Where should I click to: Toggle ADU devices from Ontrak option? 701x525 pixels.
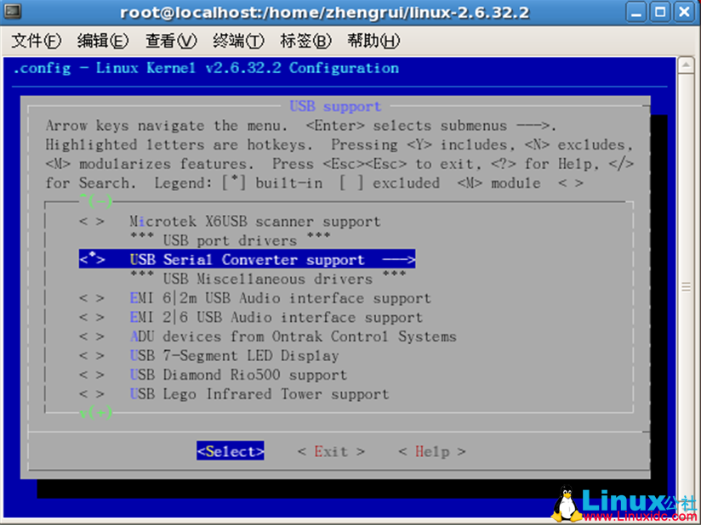tap(92, 336)
